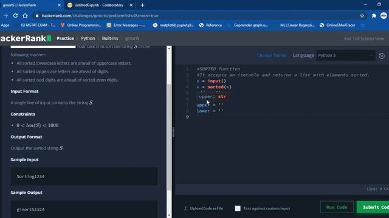Click the Constraints heading
Screen dimensions: 389x218
pos(23,114)
